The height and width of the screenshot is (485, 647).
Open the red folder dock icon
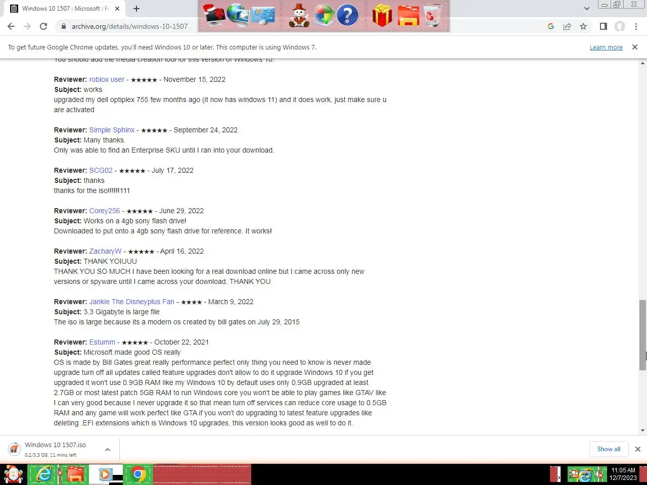[408, 15]
